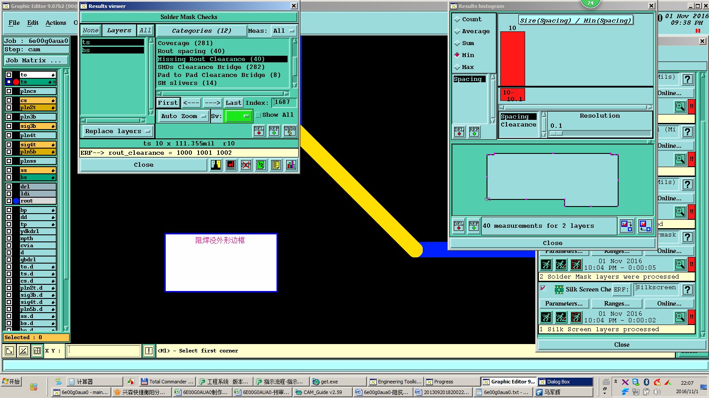Click the UNDO icon in Results viewer
This screenshot has width=709, height=398.
(x=290, y=131)
